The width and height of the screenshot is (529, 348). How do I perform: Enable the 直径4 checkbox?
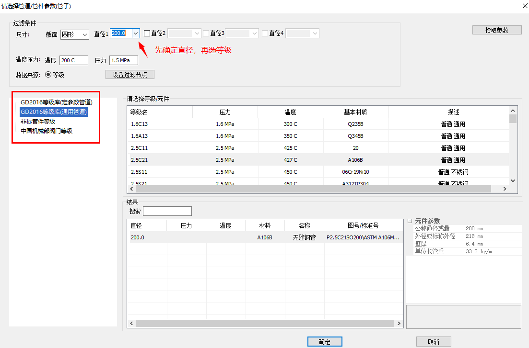[265, 34]
